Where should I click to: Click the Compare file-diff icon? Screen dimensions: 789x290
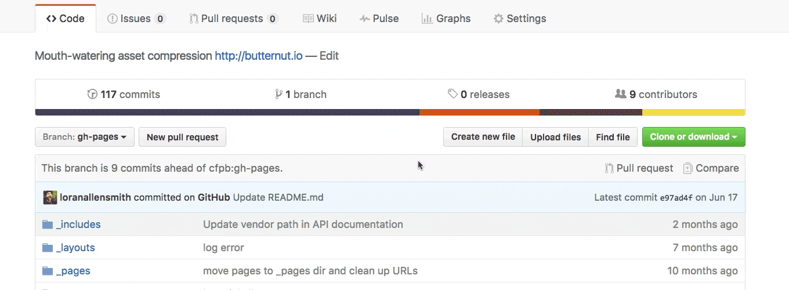pos(687,168)
